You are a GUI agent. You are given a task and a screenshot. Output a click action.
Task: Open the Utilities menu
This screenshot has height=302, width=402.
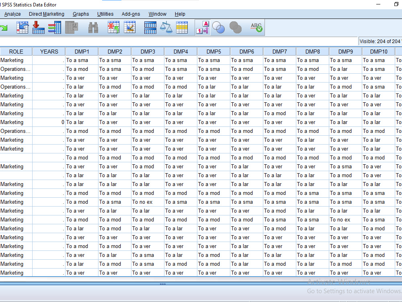105,14
